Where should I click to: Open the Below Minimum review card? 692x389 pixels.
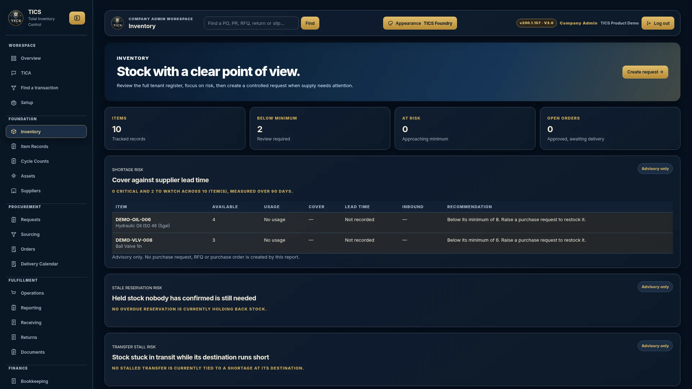tap(320, 128)
